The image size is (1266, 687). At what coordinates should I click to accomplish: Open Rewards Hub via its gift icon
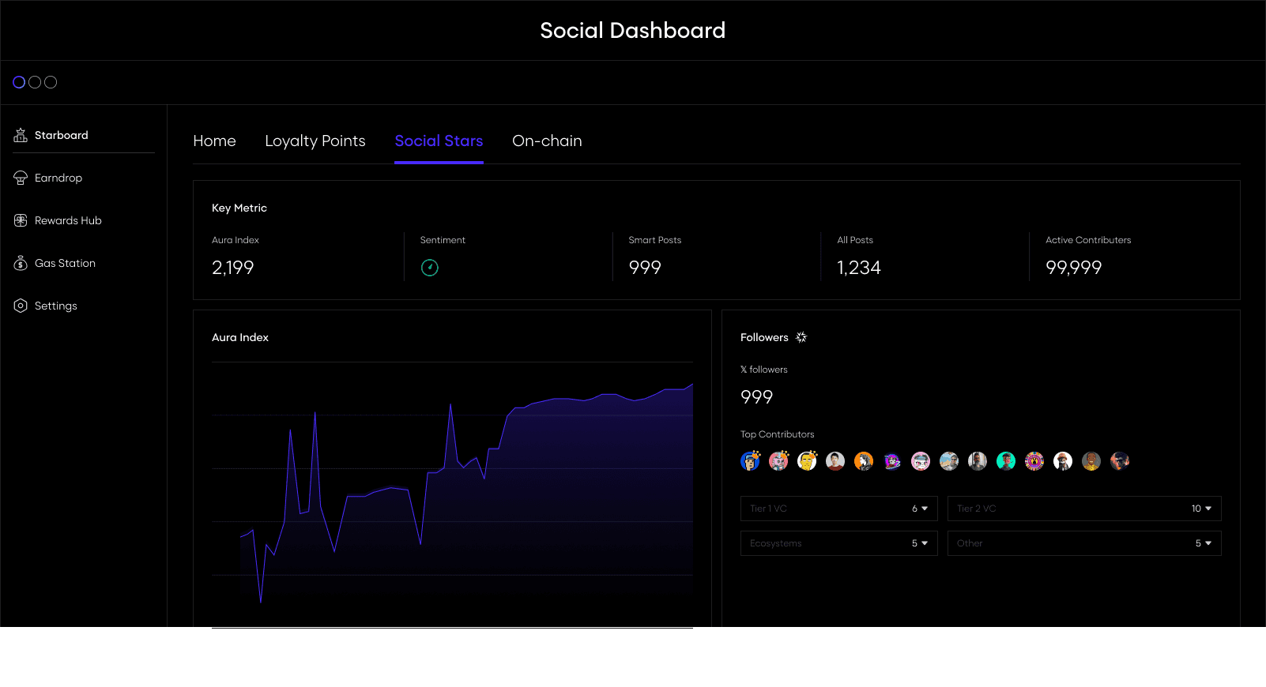21,221
